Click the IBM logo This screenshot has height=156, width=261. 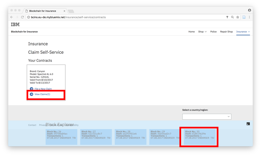15,25
